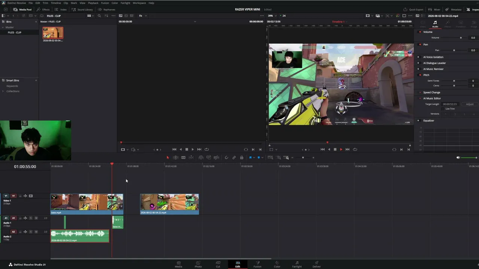Image resolution: width=479 pixels, height=269 pixels.
Task: Stop playback in the timeline viewer
Action: [335, 149]
